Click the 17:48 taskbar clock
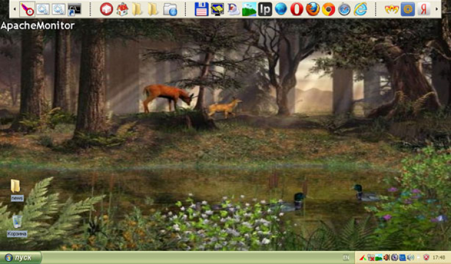451x264 pixels. (439, 257)
